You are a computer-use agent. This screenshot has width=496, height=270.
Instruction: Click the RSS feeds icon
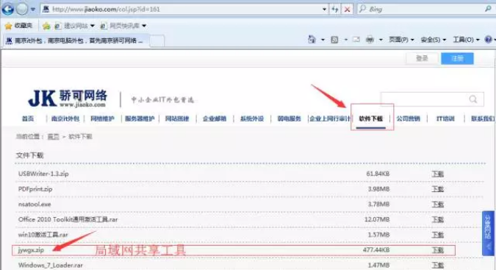click(x=334, y=40)
